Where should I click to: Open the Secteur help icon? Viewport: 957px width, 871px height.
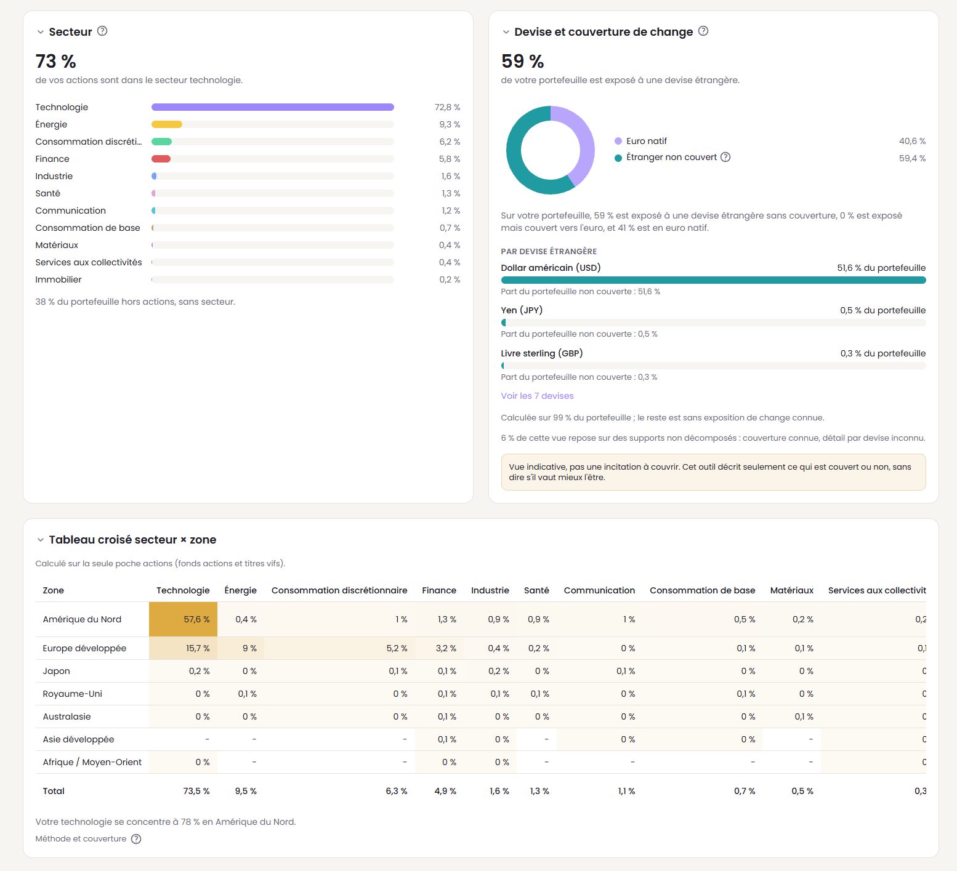(x=102, y=31)
